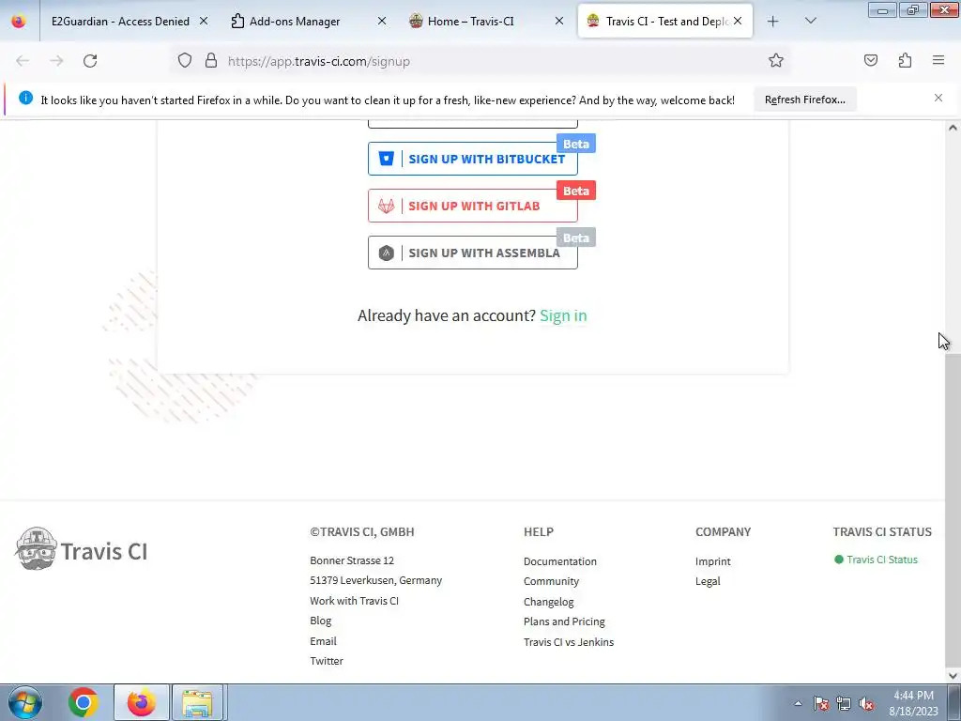Close the Add-ons Manager tab
This screenshot has width=961, height=721.
coord(382,21)
